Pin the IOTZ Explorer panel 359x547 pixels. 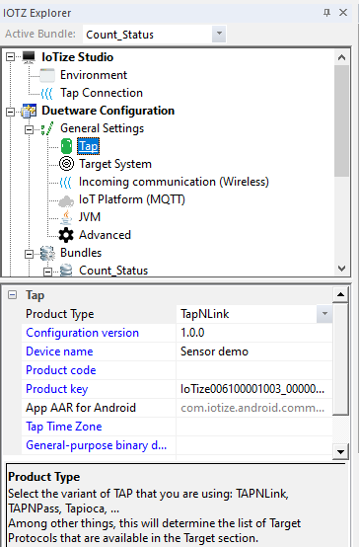coord(326,13)
